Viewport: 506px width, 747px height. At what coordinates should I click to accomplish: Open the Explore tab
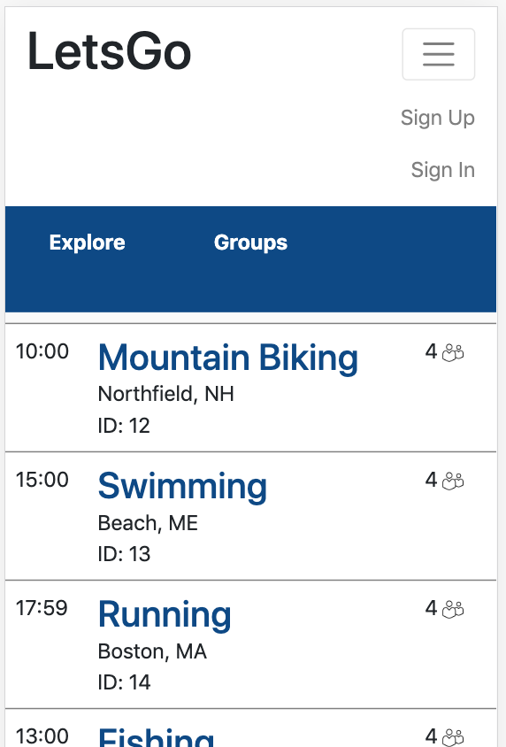pos(87,243)
